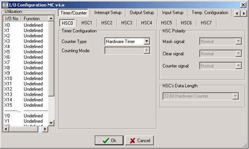Image resolution: width=249 pixels, height=149 pixels.
Task: Click the resize grip at dialog corner
Action: coord(246,145)
